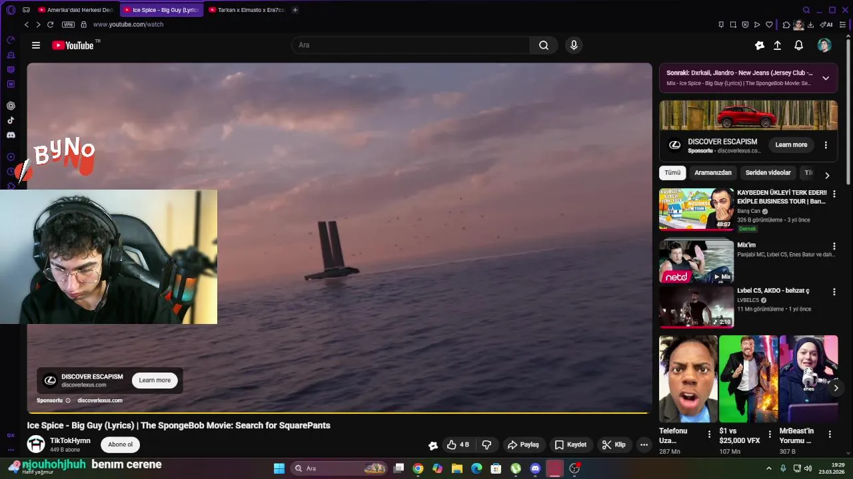Viewport: 853px width, 479px height.
Task: Open the browser AI button
Action: pyautogui.click(x=827, y=25)
